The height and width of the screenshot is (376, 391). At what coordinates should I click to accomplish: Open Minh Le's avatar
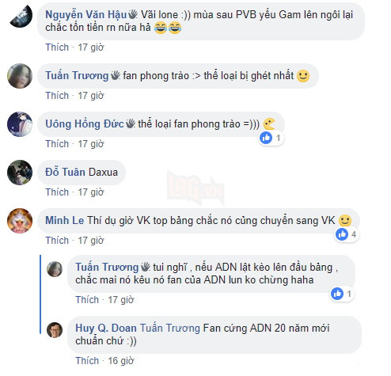click(20, 221)
